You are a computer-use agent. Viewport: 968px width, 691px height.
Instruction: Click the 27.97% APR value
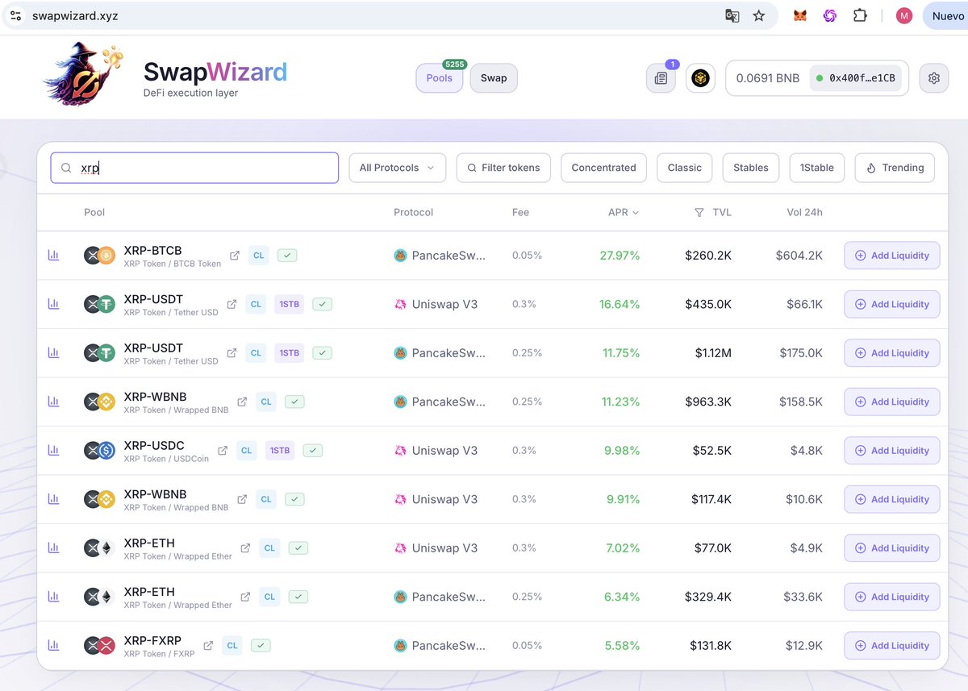click(x=620, y=256)
